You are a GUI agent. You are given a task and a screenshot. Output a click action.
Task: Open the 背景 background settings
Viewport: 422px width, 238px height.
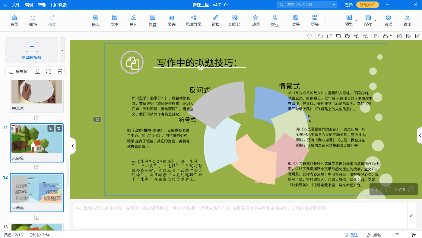coord(296,20)
